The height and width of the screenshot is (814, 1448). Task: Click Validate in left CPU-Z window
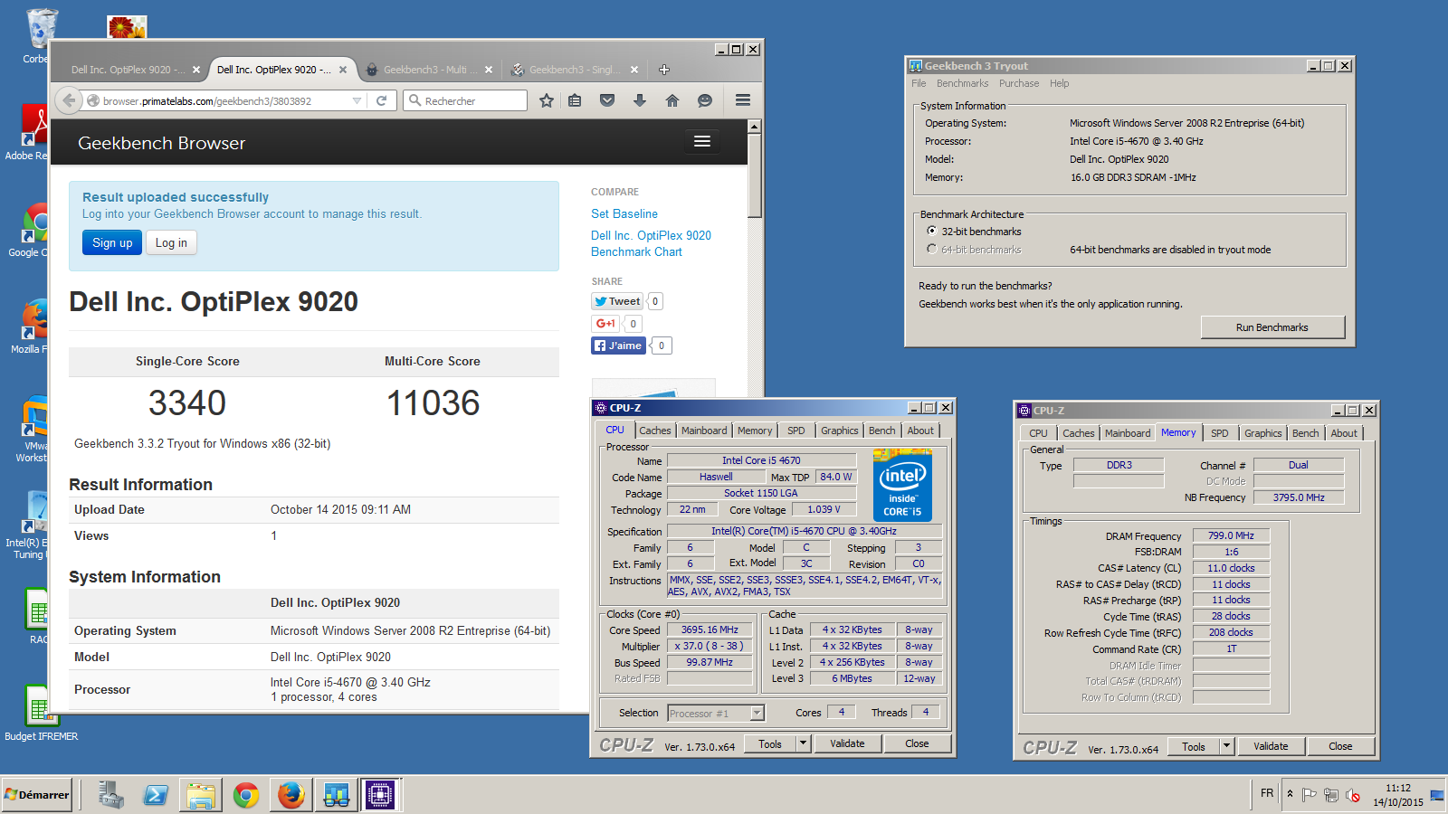tap(847, 743)
